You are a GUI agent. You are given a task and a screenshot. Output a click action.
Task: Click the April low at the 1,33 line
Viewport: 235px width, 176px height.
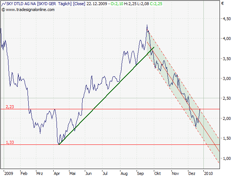click(x=58, y=144)
